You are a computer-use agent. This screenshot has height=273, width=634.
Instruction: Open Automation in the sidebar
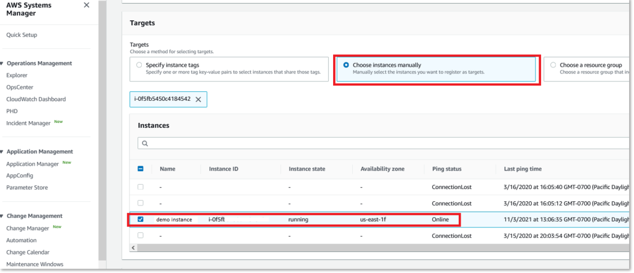tap(22, 240)
